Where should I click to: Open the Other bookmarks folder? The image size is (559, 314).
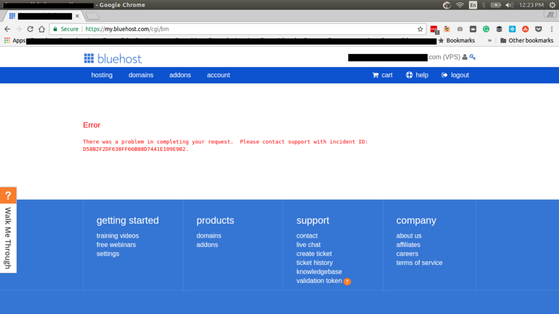click(x=527, y=40)
